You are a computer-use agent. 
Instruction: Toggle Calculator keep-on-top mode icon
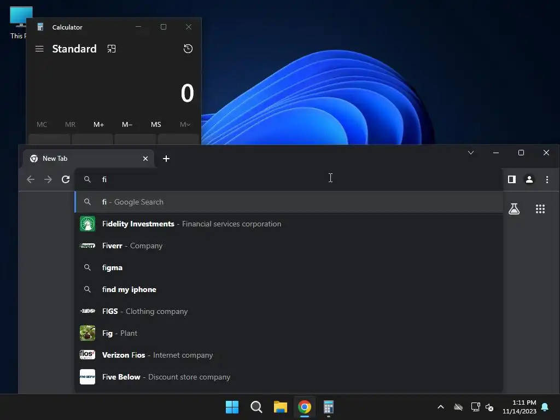pos(112,49)
